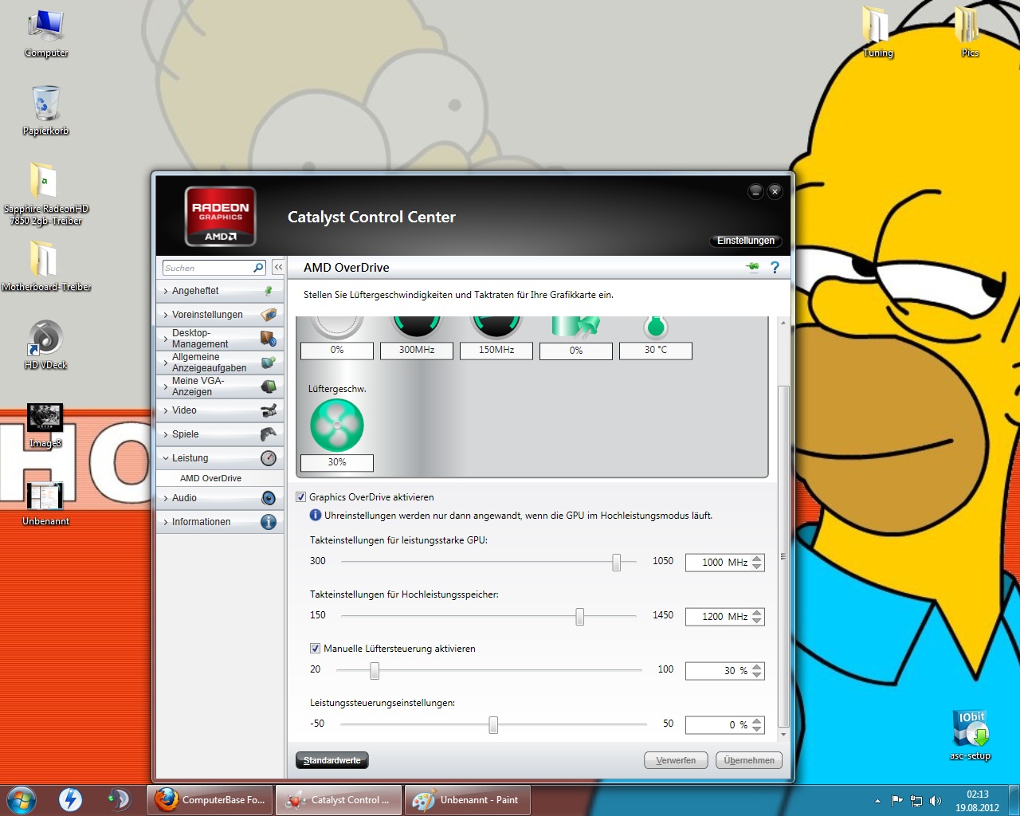Click the Spiele gamepad icon
The height and width of the screenshot is (816, 1020).
click(x=269, y=434)
